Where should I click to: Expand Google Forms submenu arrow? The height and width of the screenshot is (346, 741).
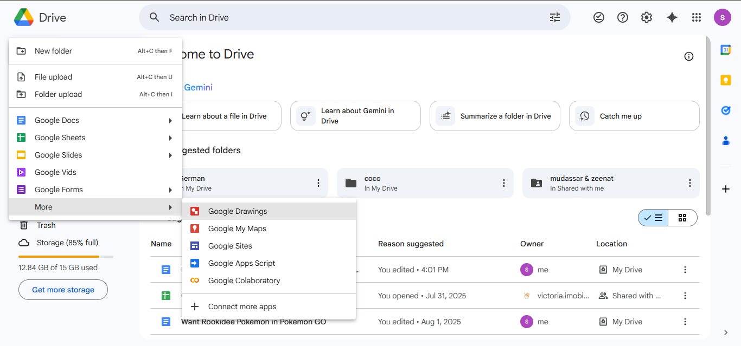(x=170, y=190)
